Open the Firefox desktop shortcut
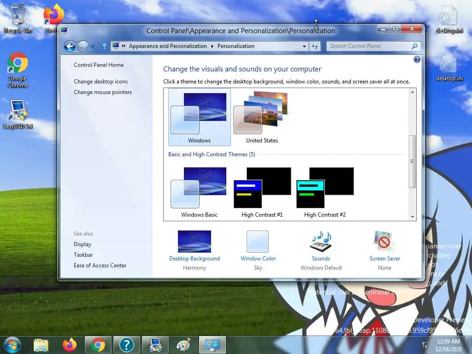The width and height of the screenshot is (472, 354). (x=53, y=18)
